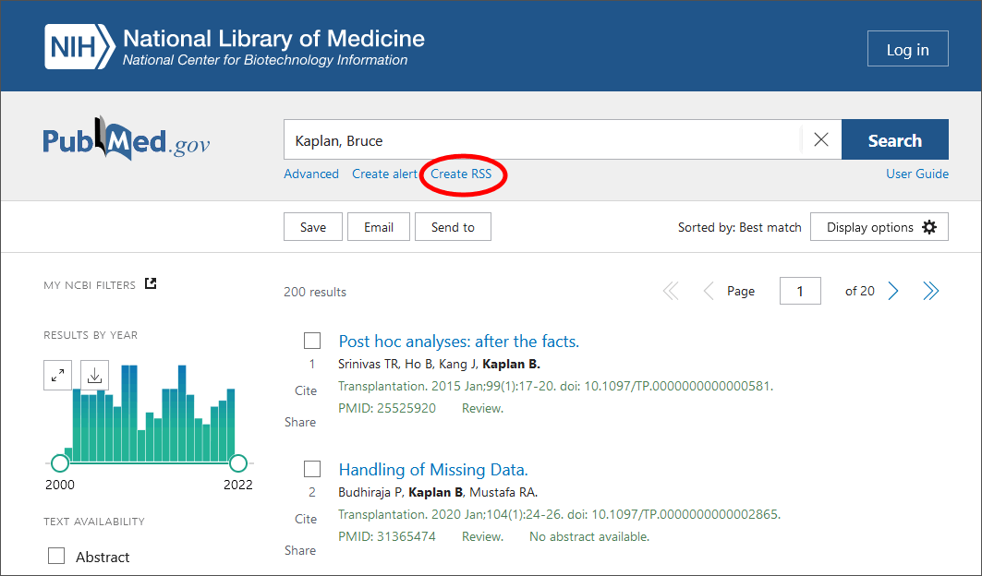Click the Transplantation 2020 citation line

click(559, 515)
